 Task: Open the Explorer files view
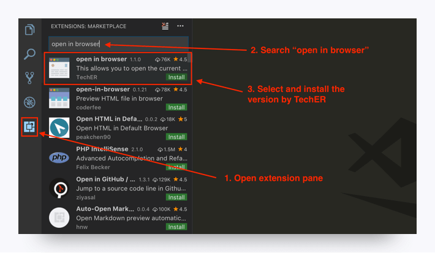tap(29, 29)
